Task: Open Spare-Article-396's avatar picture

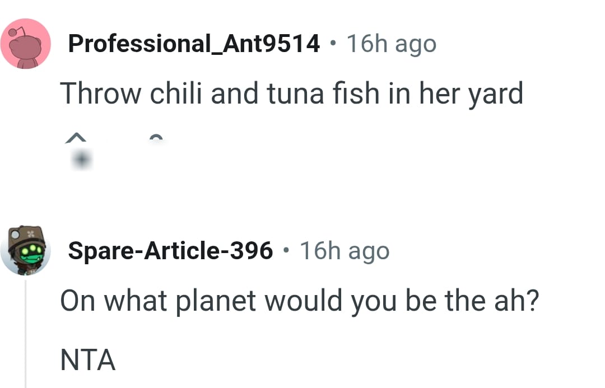Action: tap(26, 250)
